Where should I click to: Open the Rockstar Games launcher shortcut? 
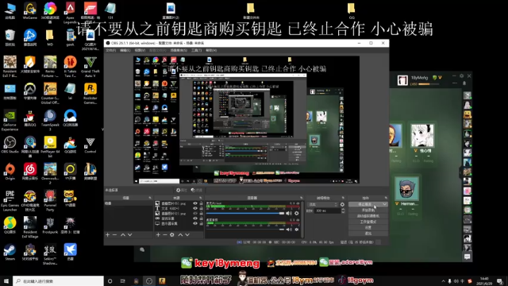(90, 94)
